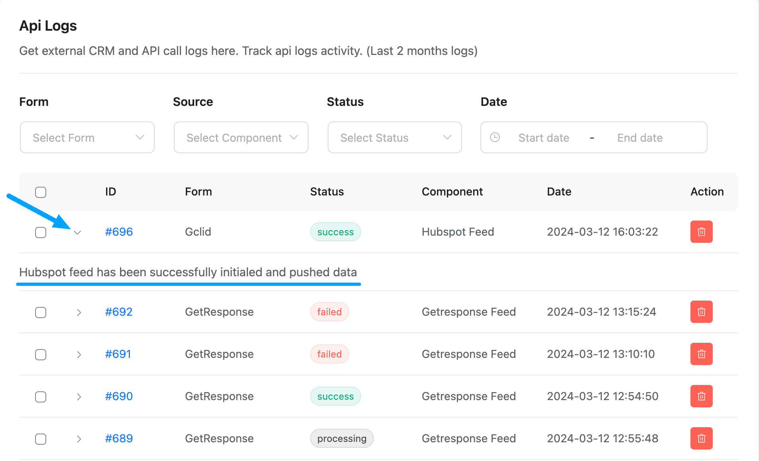Open the Select Component dropdown
Image resolution: width=759 pixels, height=461 pixels.
[241, 137]
